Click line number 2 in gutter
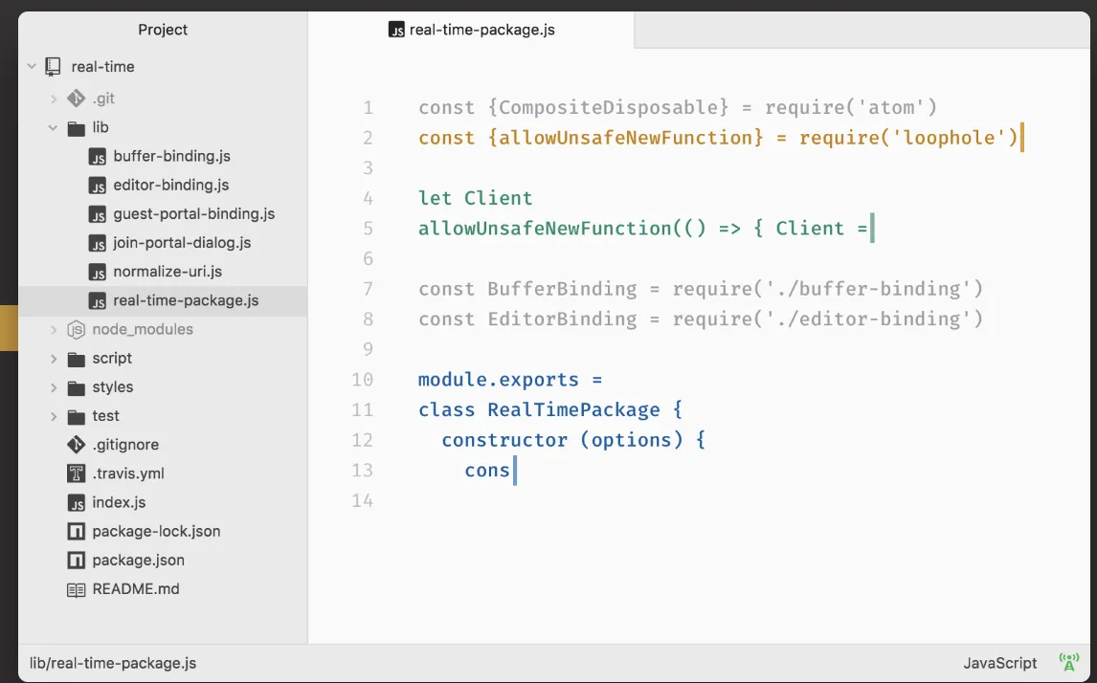The image size is (1097, 683). pyautogui.click(x=368, y=139)
